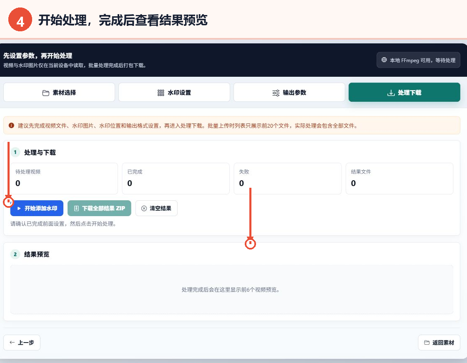Click the 失败 counter card
The width and height of the screenshot is (467, 363).
tap(288, 179)
